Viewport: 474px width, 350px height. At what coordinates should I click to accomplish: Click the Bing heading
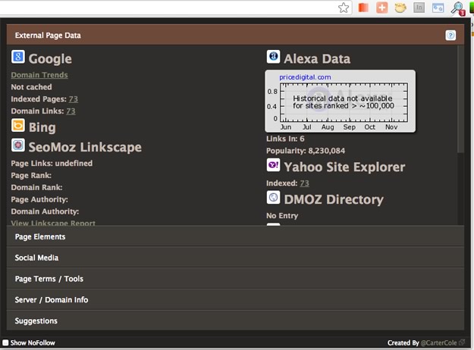[42, 127]
